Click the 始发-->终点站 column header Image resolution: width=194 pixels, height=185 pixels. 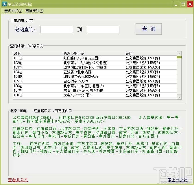(94, 53)
